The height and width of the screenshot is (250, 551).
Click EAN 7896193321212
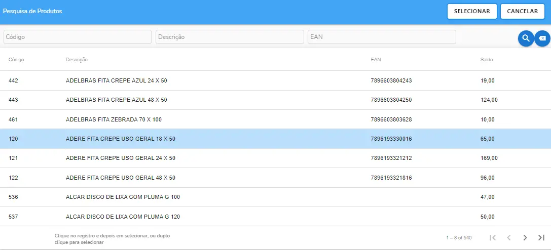point(391,158)
